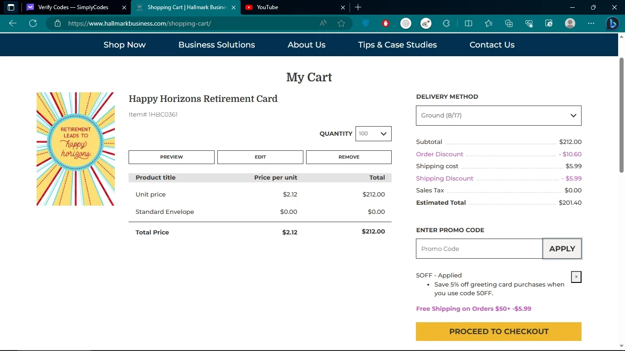Image resolution: width=625 pixels, height=351 pixels.
Task: Click the Bing Copilot icon
Action: point(612,23)
